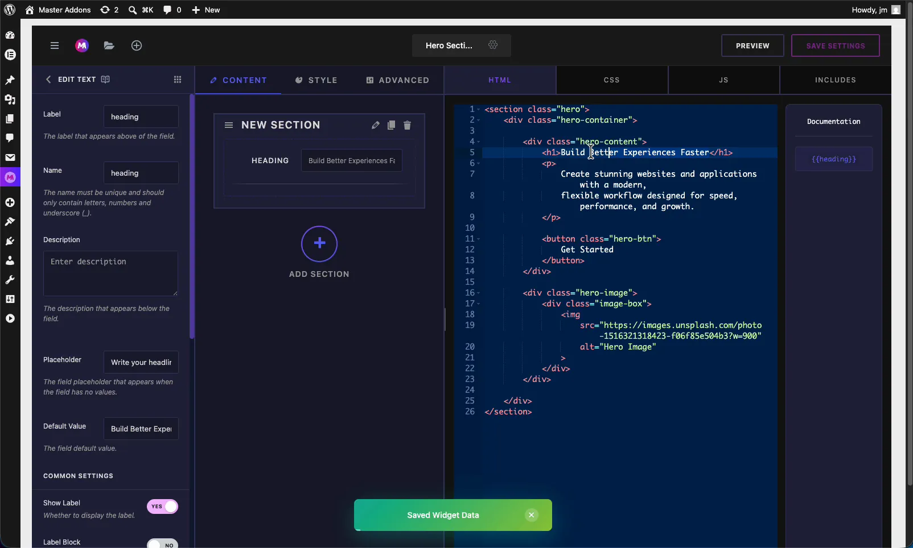This screenshot has width=913, height=548.
Task: Click the PREVIEW button
Action: pyautogui.click(x=752, y=45)
